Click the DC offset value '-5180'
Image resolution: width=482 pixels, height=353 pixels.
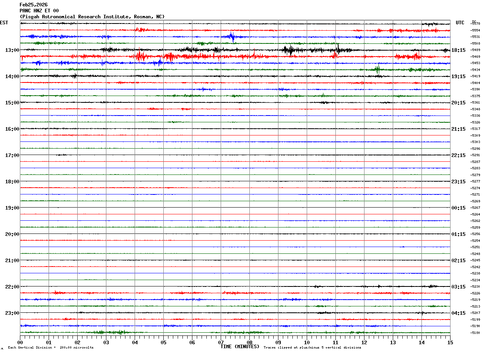click(475, 333)
